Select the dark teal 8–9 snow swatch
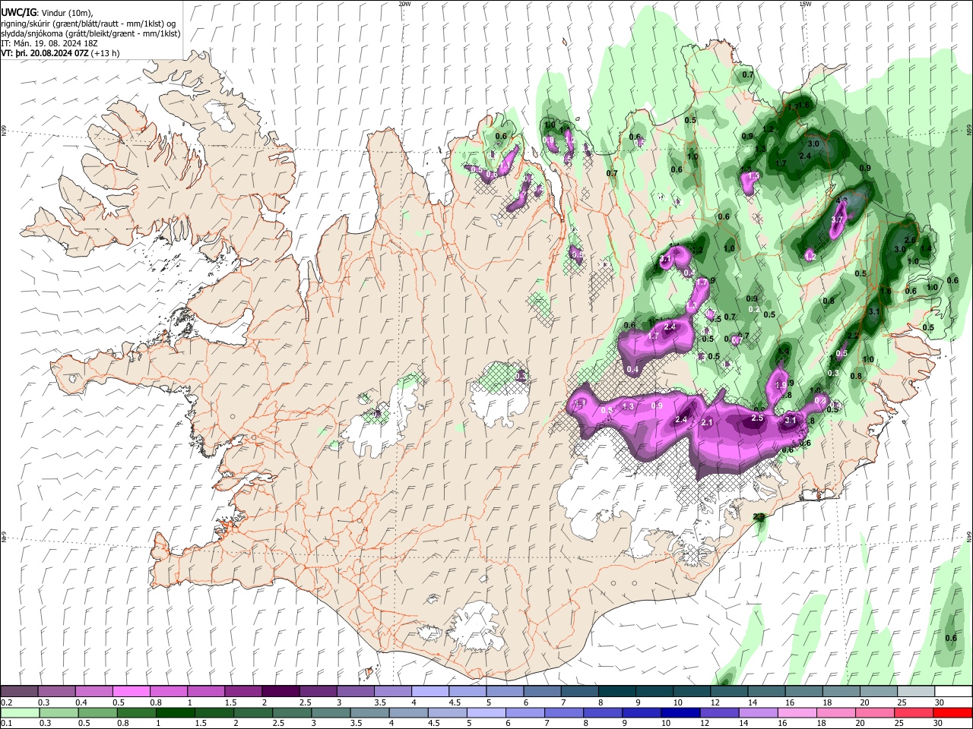Image resolution: width=973 pixels, height=729 pixels. click(x=617, y=692)
